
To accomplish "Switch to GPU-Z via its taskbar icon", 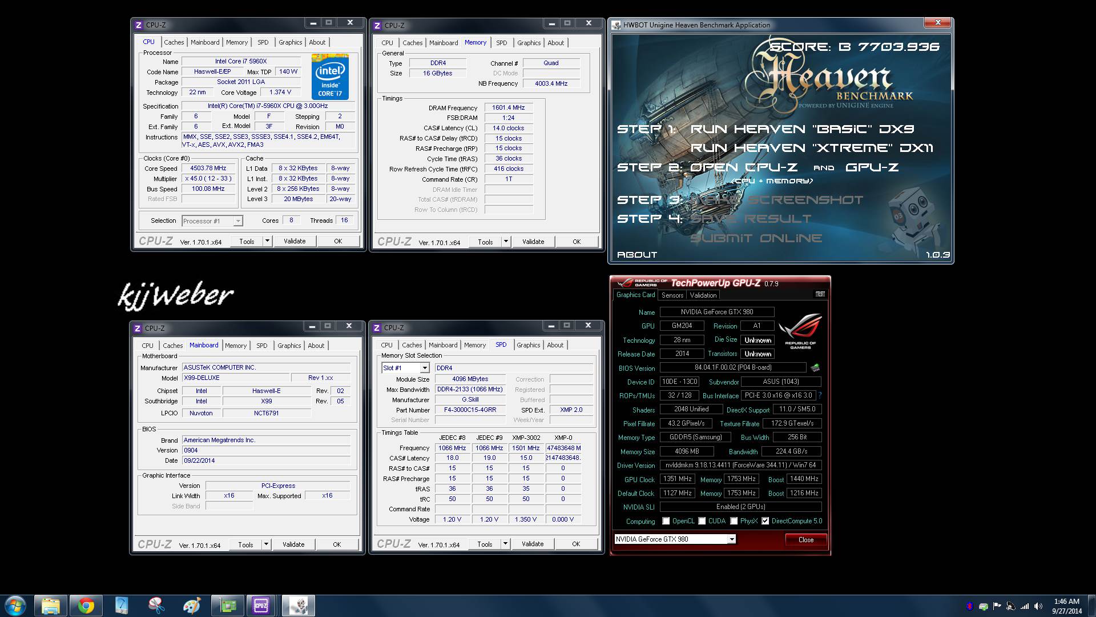I will [x=227, y=606].
